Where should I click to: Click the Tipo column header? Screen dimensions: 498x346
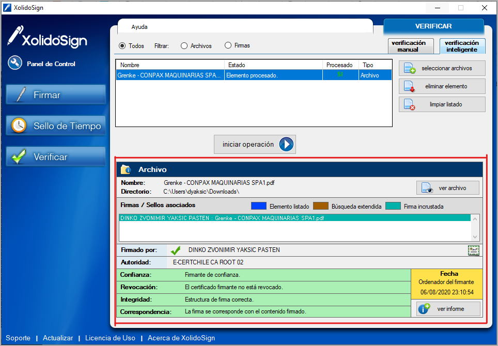point(376,65)
